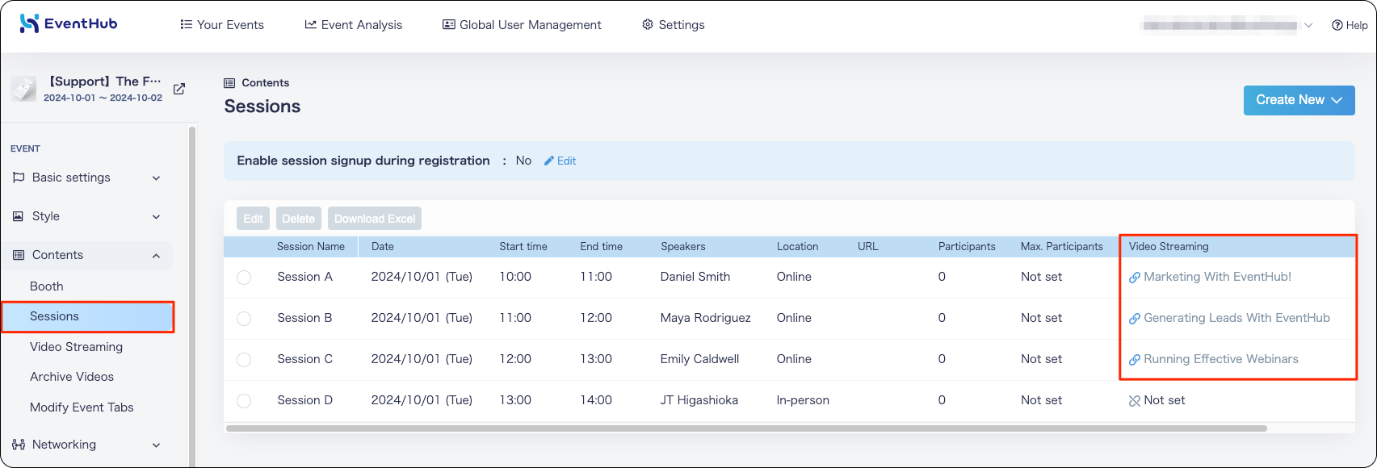Click speaker Emily Caldwell cell
Screen dimensions: 1377x468
[699, 359]
